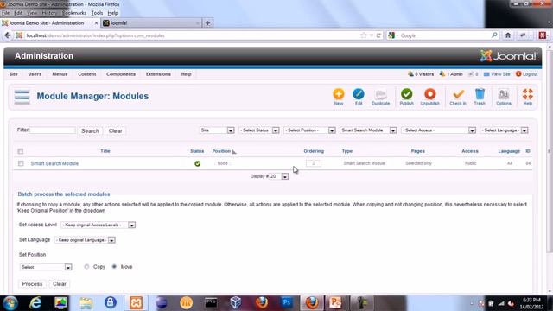Open the Smart Search Module title link
Viewport: 553px width, 311px height.
pyautogui.click(x=54, y=163)
